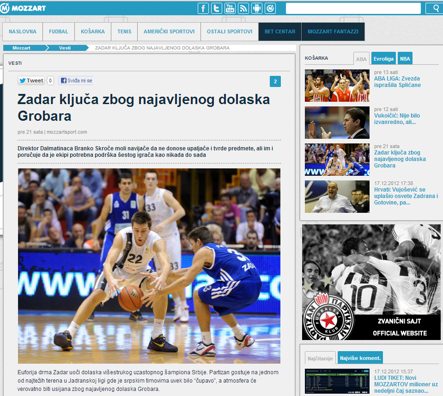Open ABA LIGA: Zvezda isprašila Splićane article

pos(397,82)
